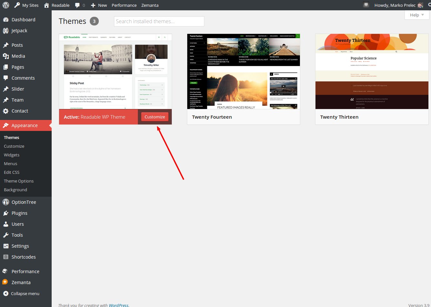
Task: Click the Jetpack icon in sidebar
Action: (x=6, y=31)
